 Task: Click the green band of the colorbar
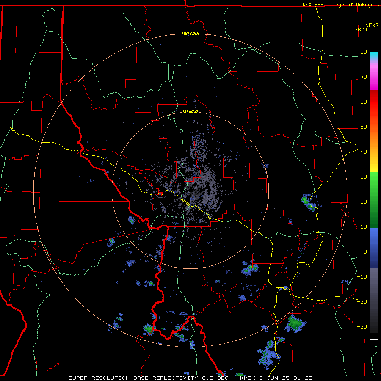coord(374,200)
